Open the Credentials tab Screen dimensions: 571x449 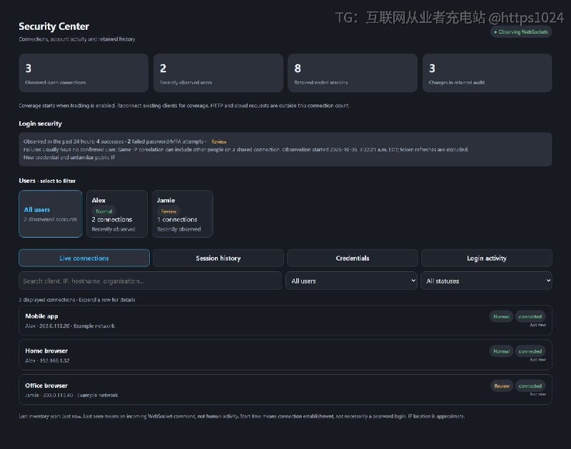[352, 258]
